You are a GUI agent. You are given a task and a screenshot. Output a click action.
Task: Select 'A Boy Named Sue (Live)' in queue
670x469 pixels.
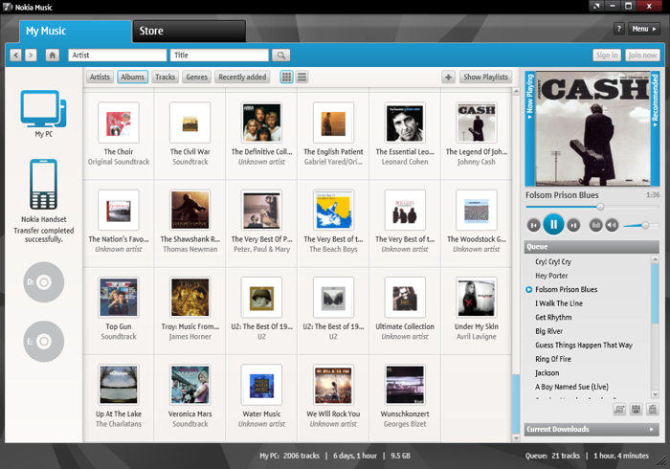tap(571, 387)
